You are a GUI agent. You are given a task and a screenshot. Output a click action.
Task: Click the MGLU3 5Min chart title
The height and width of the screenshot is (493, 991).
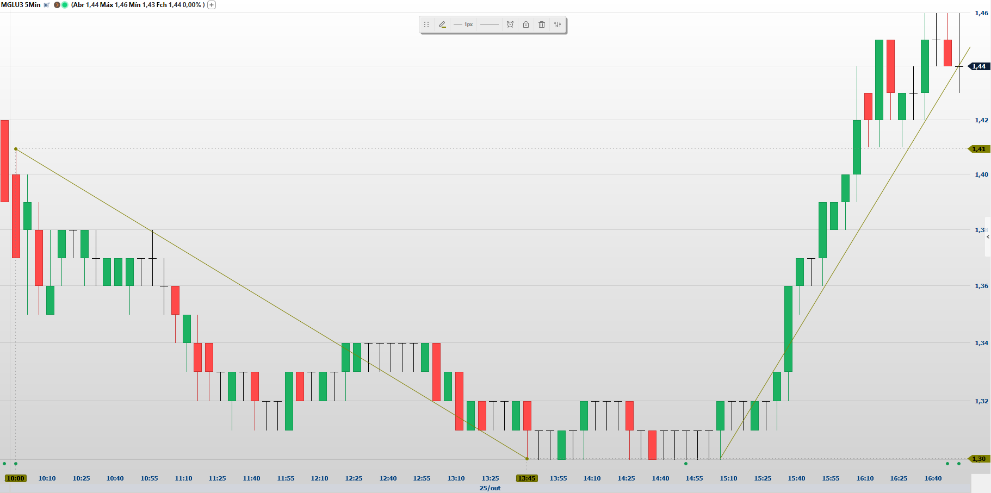click(x=21, y=5)
